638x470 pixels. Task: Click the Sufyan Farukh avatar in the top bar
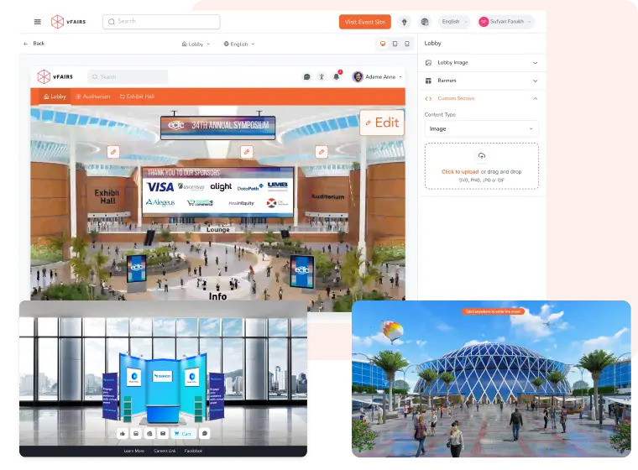pyautogui.click(x=484, y=22)
